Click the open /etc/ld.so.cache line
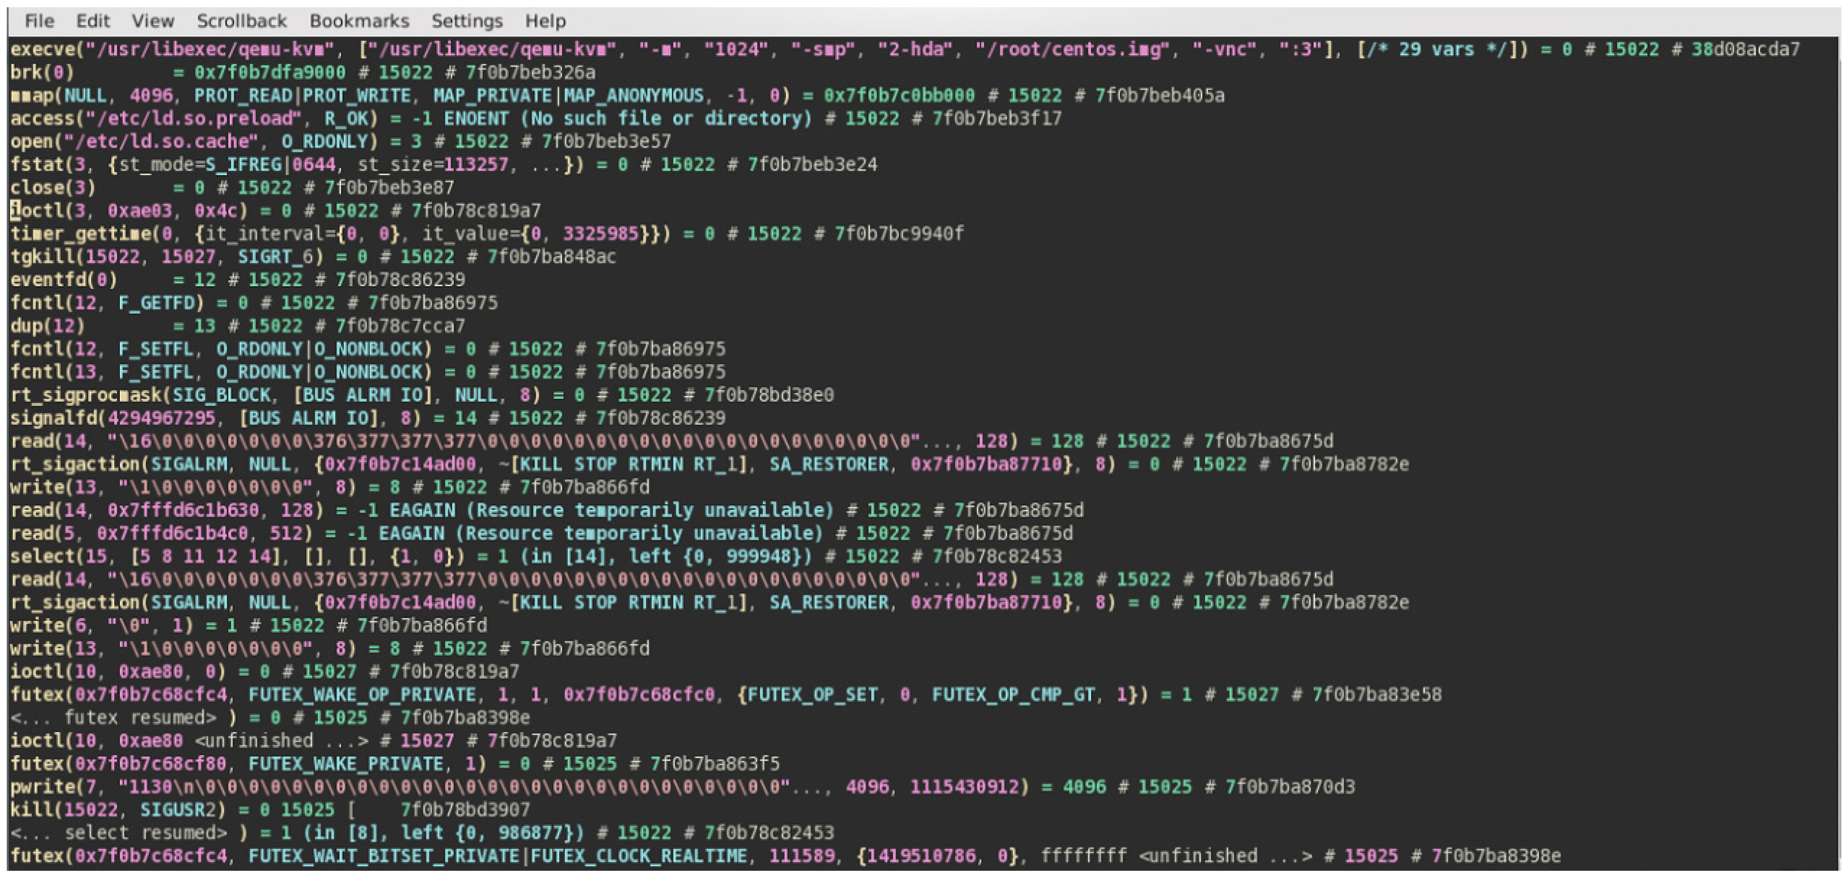Viewport: 1846px width, 878px height. pos(341,141)
